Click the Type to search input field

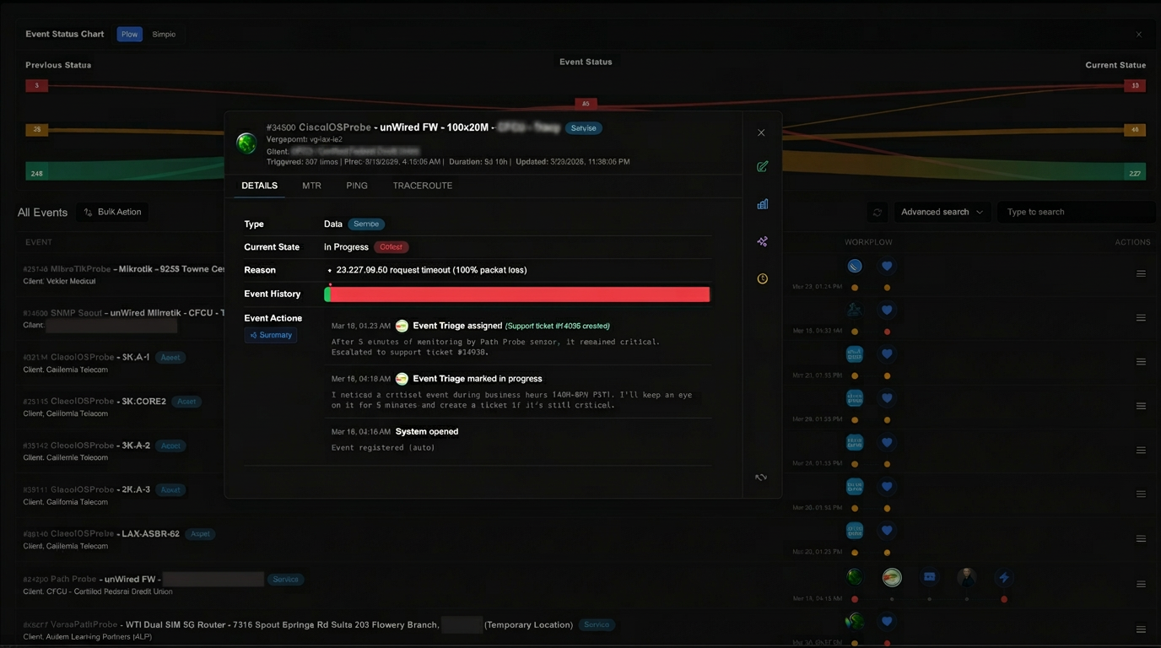[x=1075, y=213]
